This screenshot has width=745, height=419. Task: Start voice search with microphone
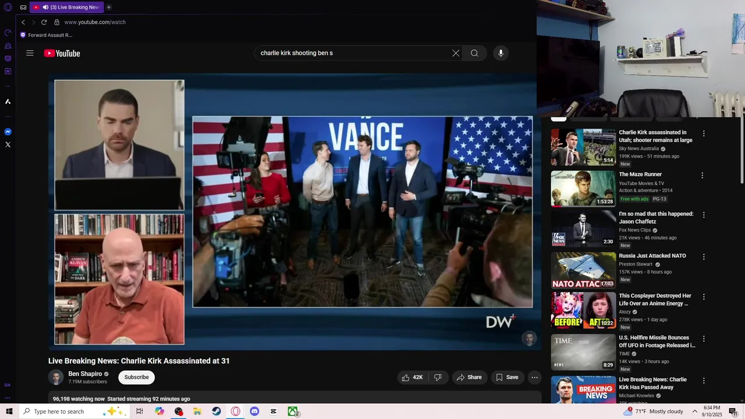501,53
